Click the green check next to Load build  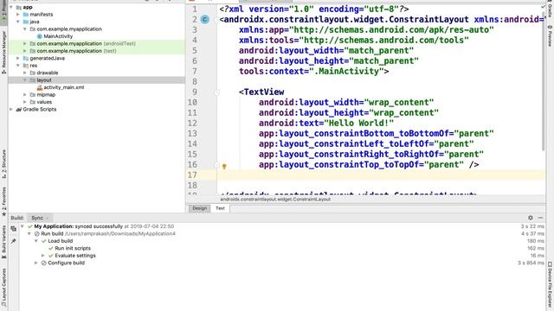[44, 241]
